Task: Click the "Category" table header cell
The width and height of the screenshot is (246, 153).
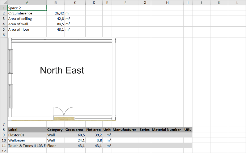Action: (x=56, y=130)
